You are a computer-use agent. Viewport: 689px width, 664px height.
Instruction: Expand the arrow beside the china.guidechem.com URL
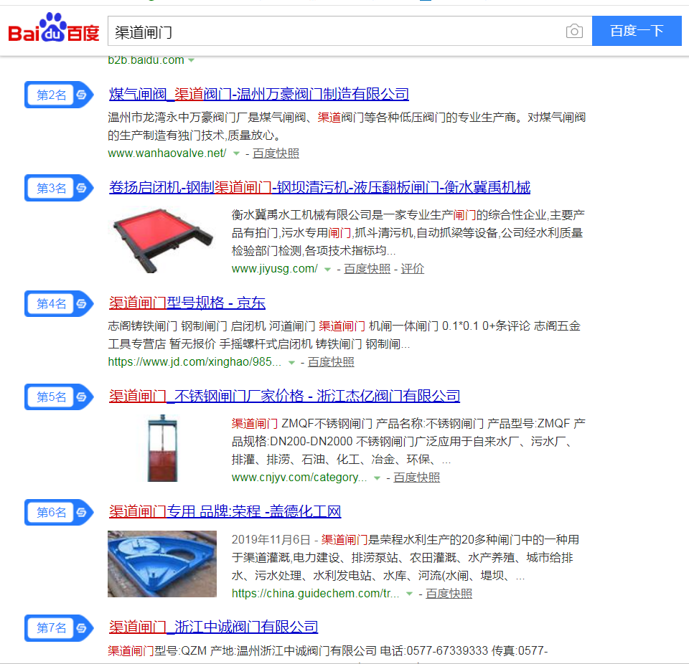pyautogui.click(x=410, y=594)
